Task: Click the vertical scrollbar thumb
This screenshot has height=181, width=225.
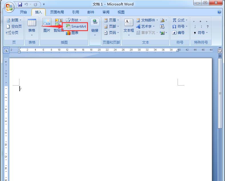Action: (220, 93)
